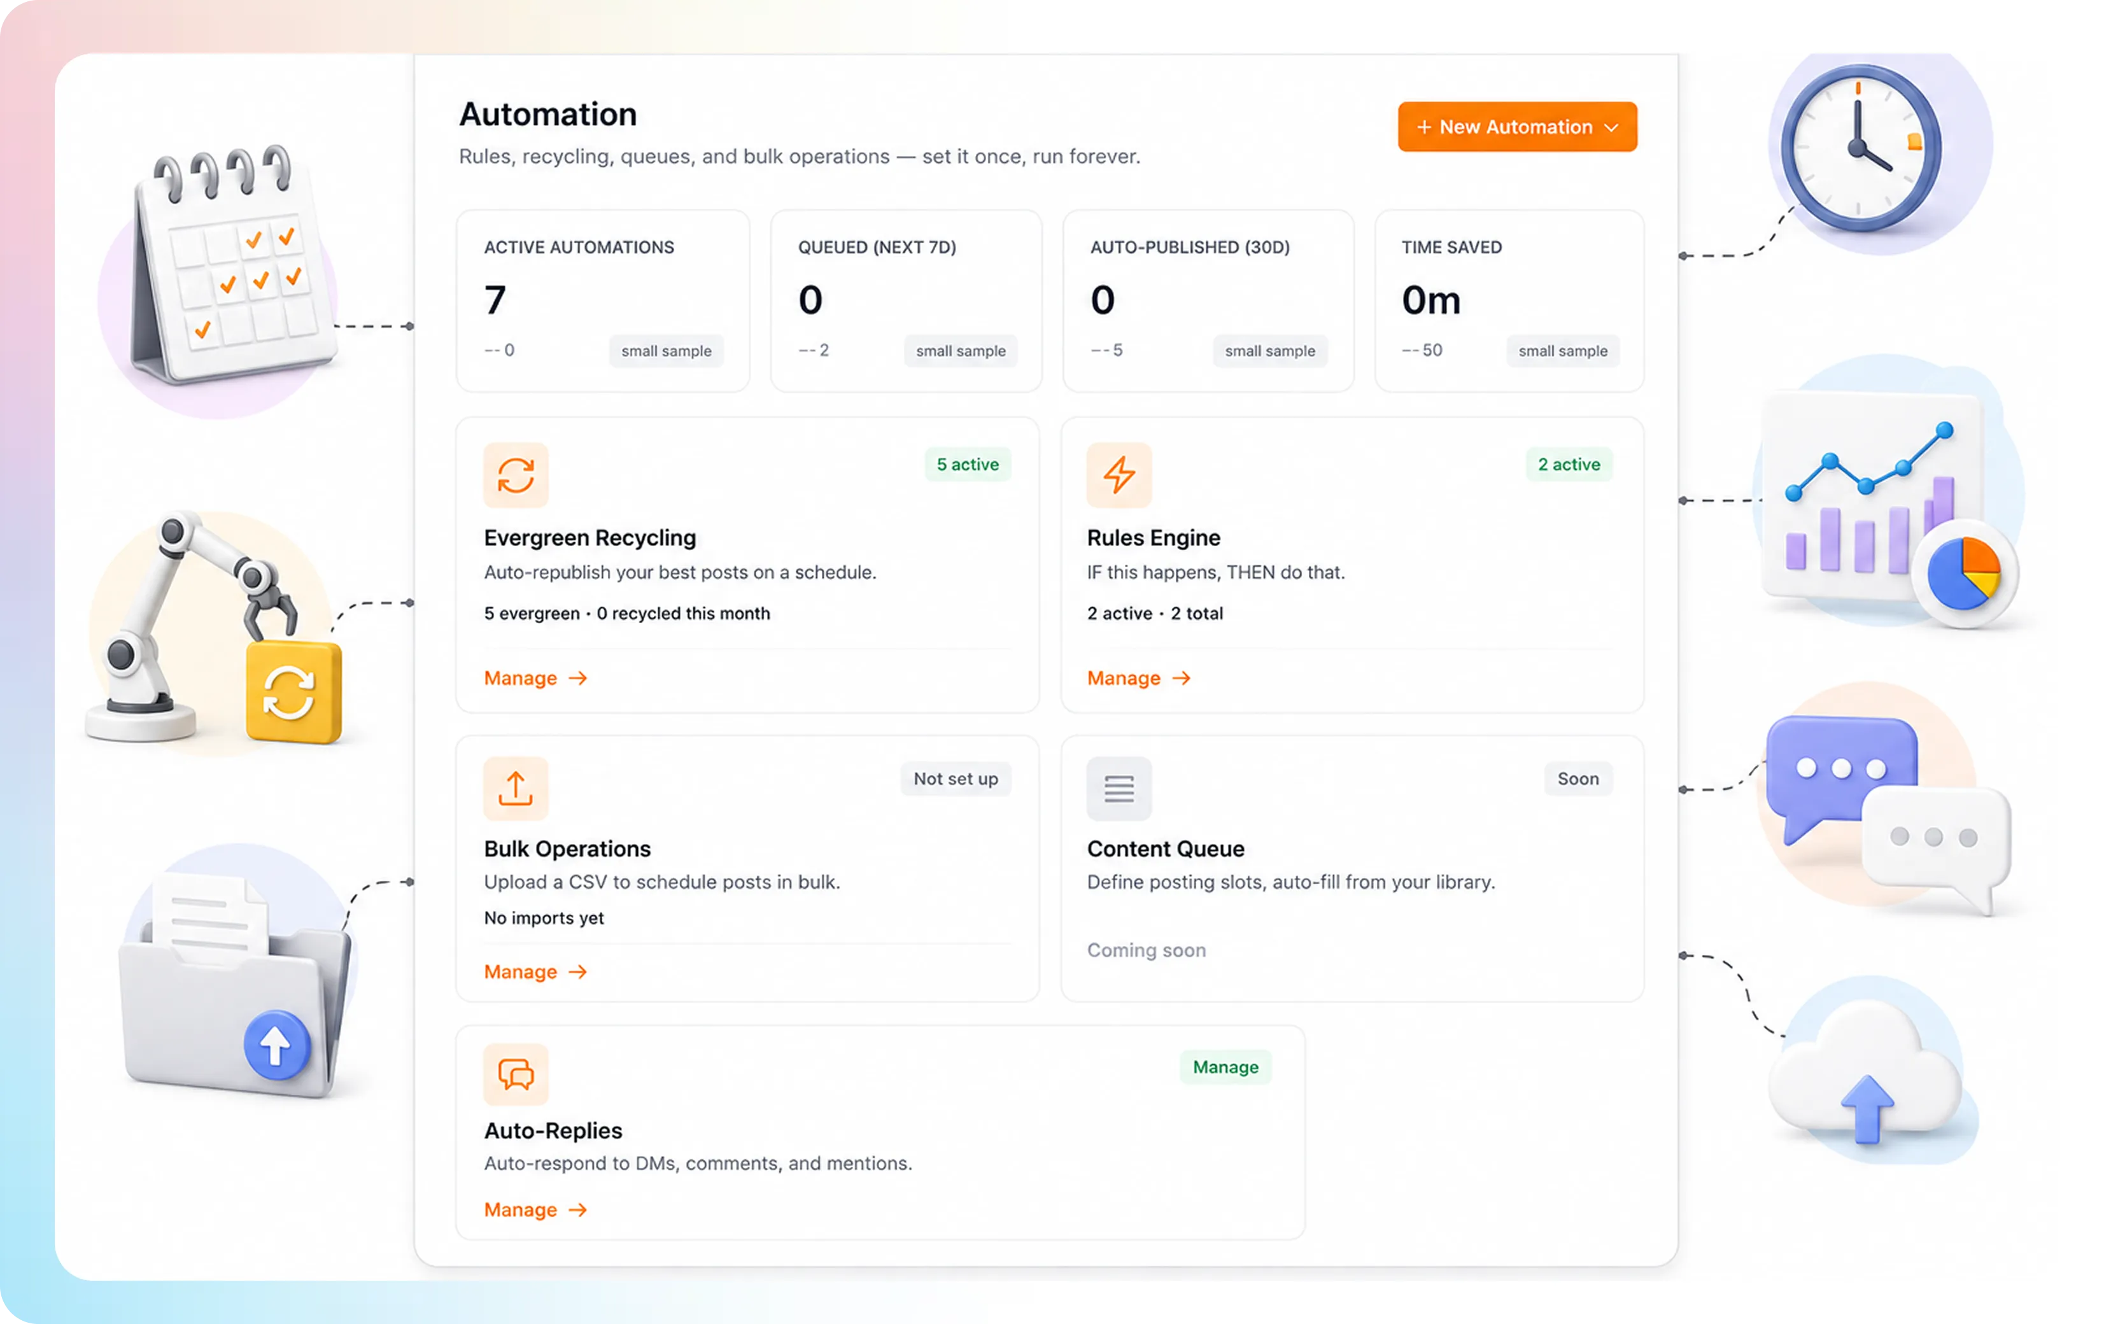Click the Not set up badge
Screen dimensions: 2111x1324
[x=956, y=778]
